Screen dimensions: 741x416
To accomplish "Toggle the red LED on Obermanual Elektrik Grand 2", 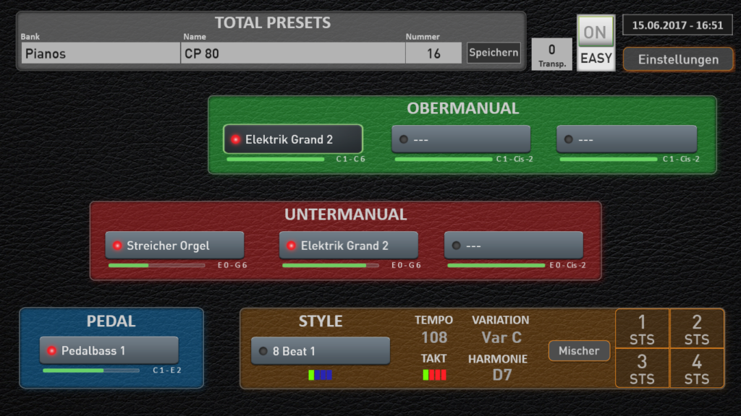I will (x=235, y=139).
